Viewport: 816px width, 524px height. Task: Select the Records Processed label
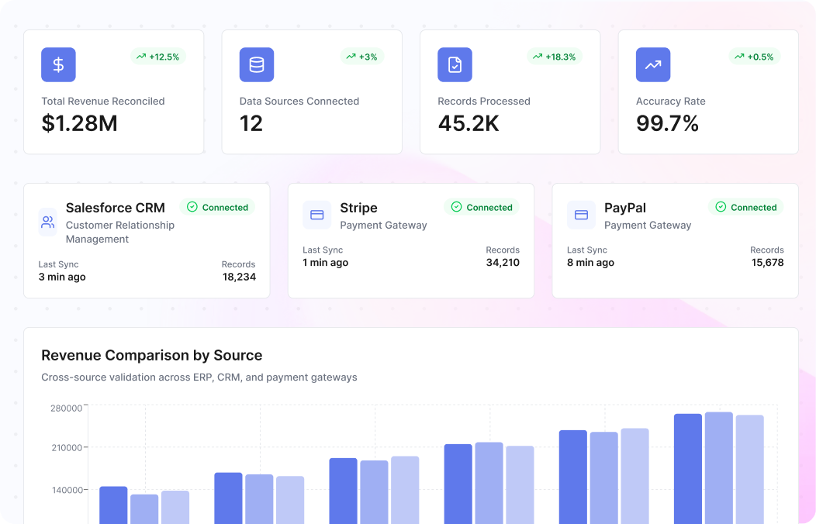(484, 102)
